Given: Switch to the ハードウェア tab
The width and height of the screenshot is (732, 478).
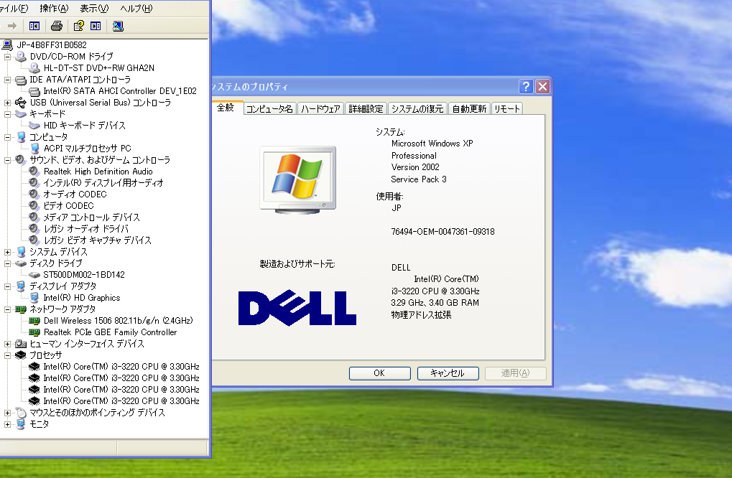Looking at the screenshot, I should point(320,108).
